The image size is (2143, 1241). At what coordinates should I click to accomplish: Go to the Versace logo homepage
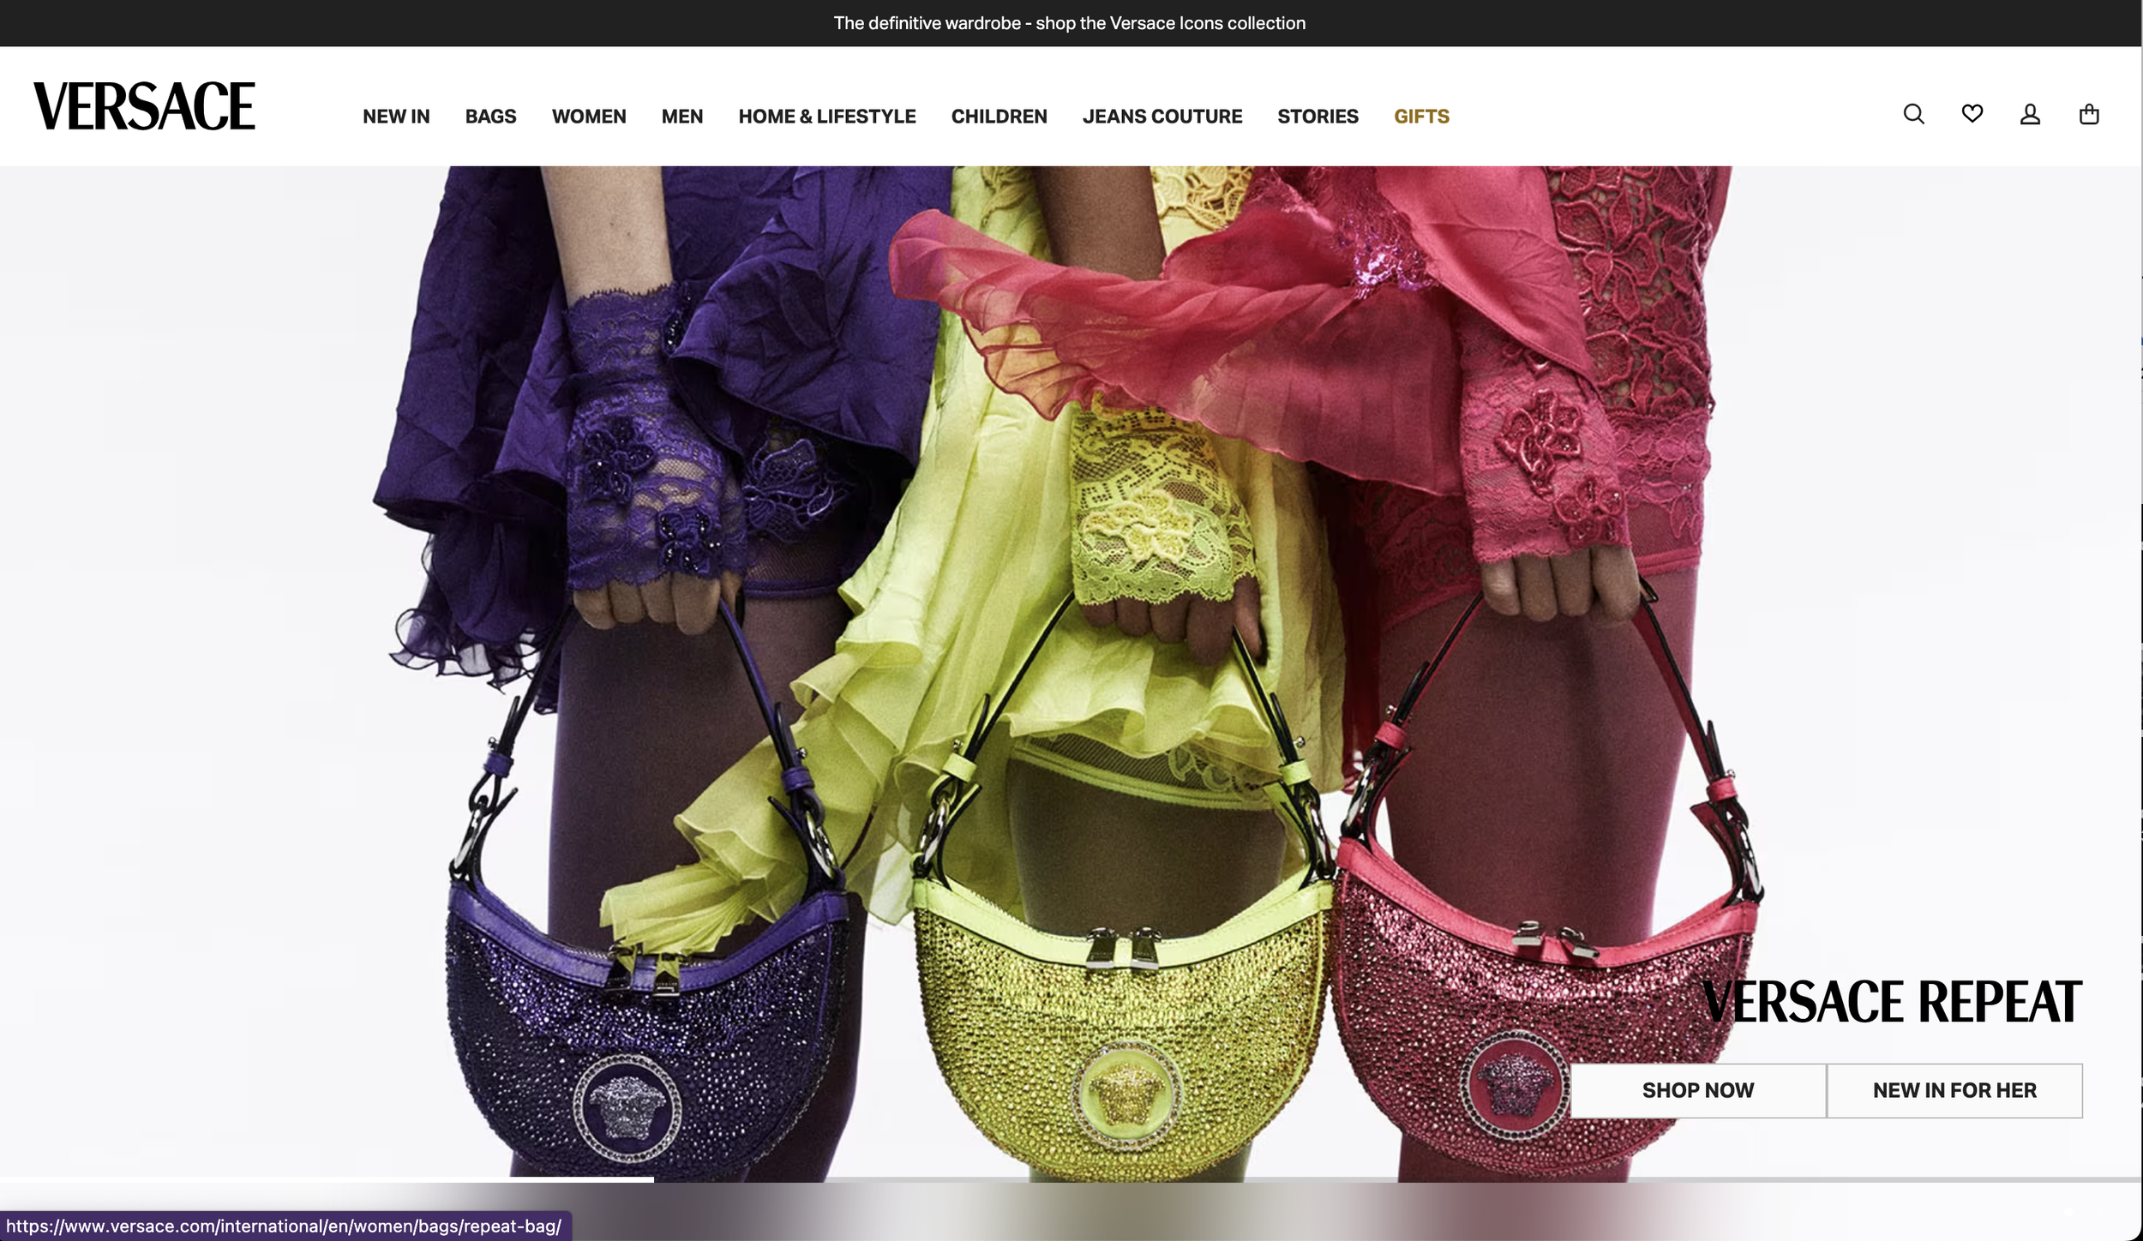144,106
